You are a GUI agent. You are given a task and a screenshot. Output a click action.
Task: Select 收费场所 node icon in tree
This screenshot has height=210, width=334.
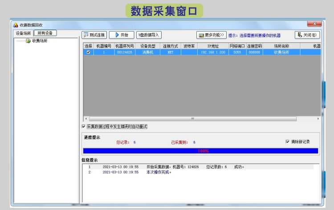pyautogui.click(x=28, y=41)
